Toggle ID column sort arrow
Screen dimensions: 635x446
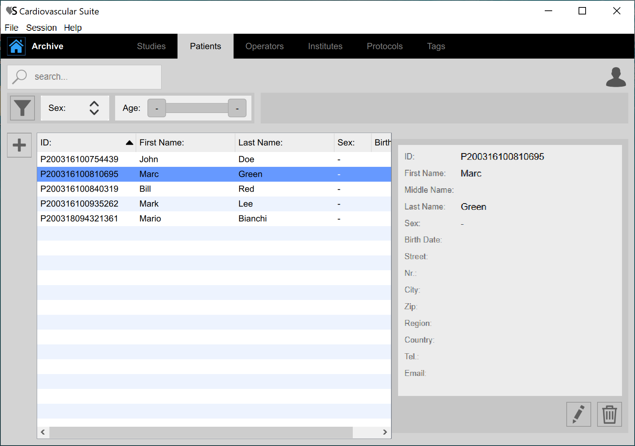coord(129,143)
